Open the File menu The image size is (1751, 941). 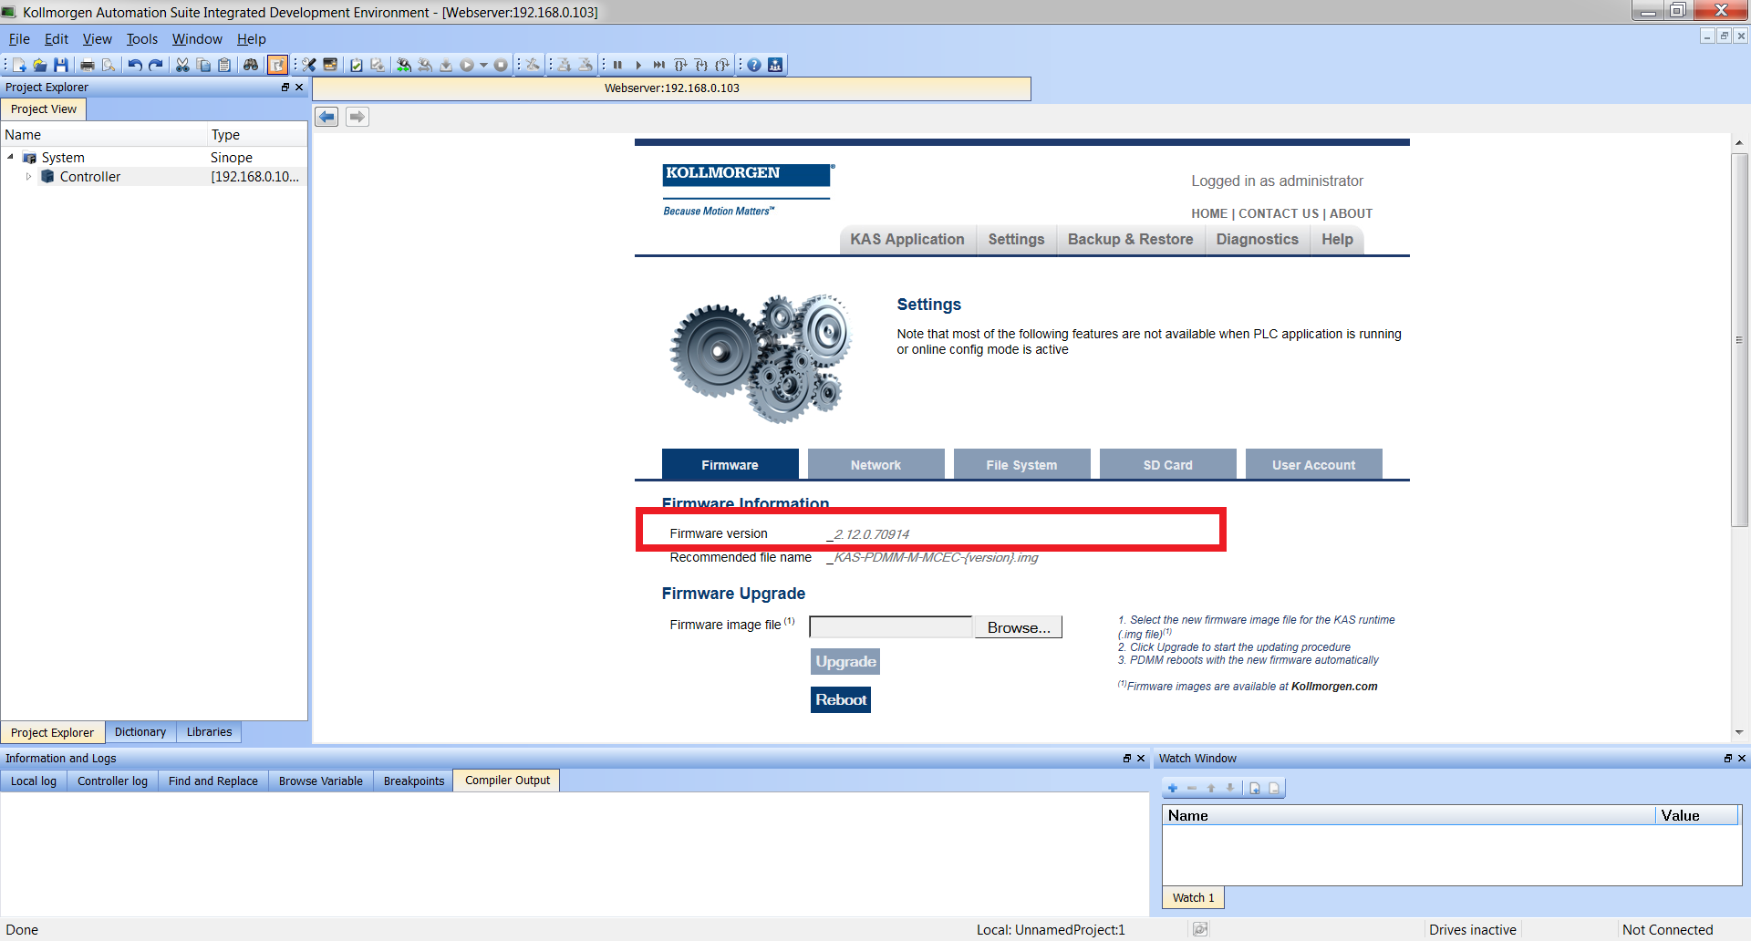coord(19,39)
